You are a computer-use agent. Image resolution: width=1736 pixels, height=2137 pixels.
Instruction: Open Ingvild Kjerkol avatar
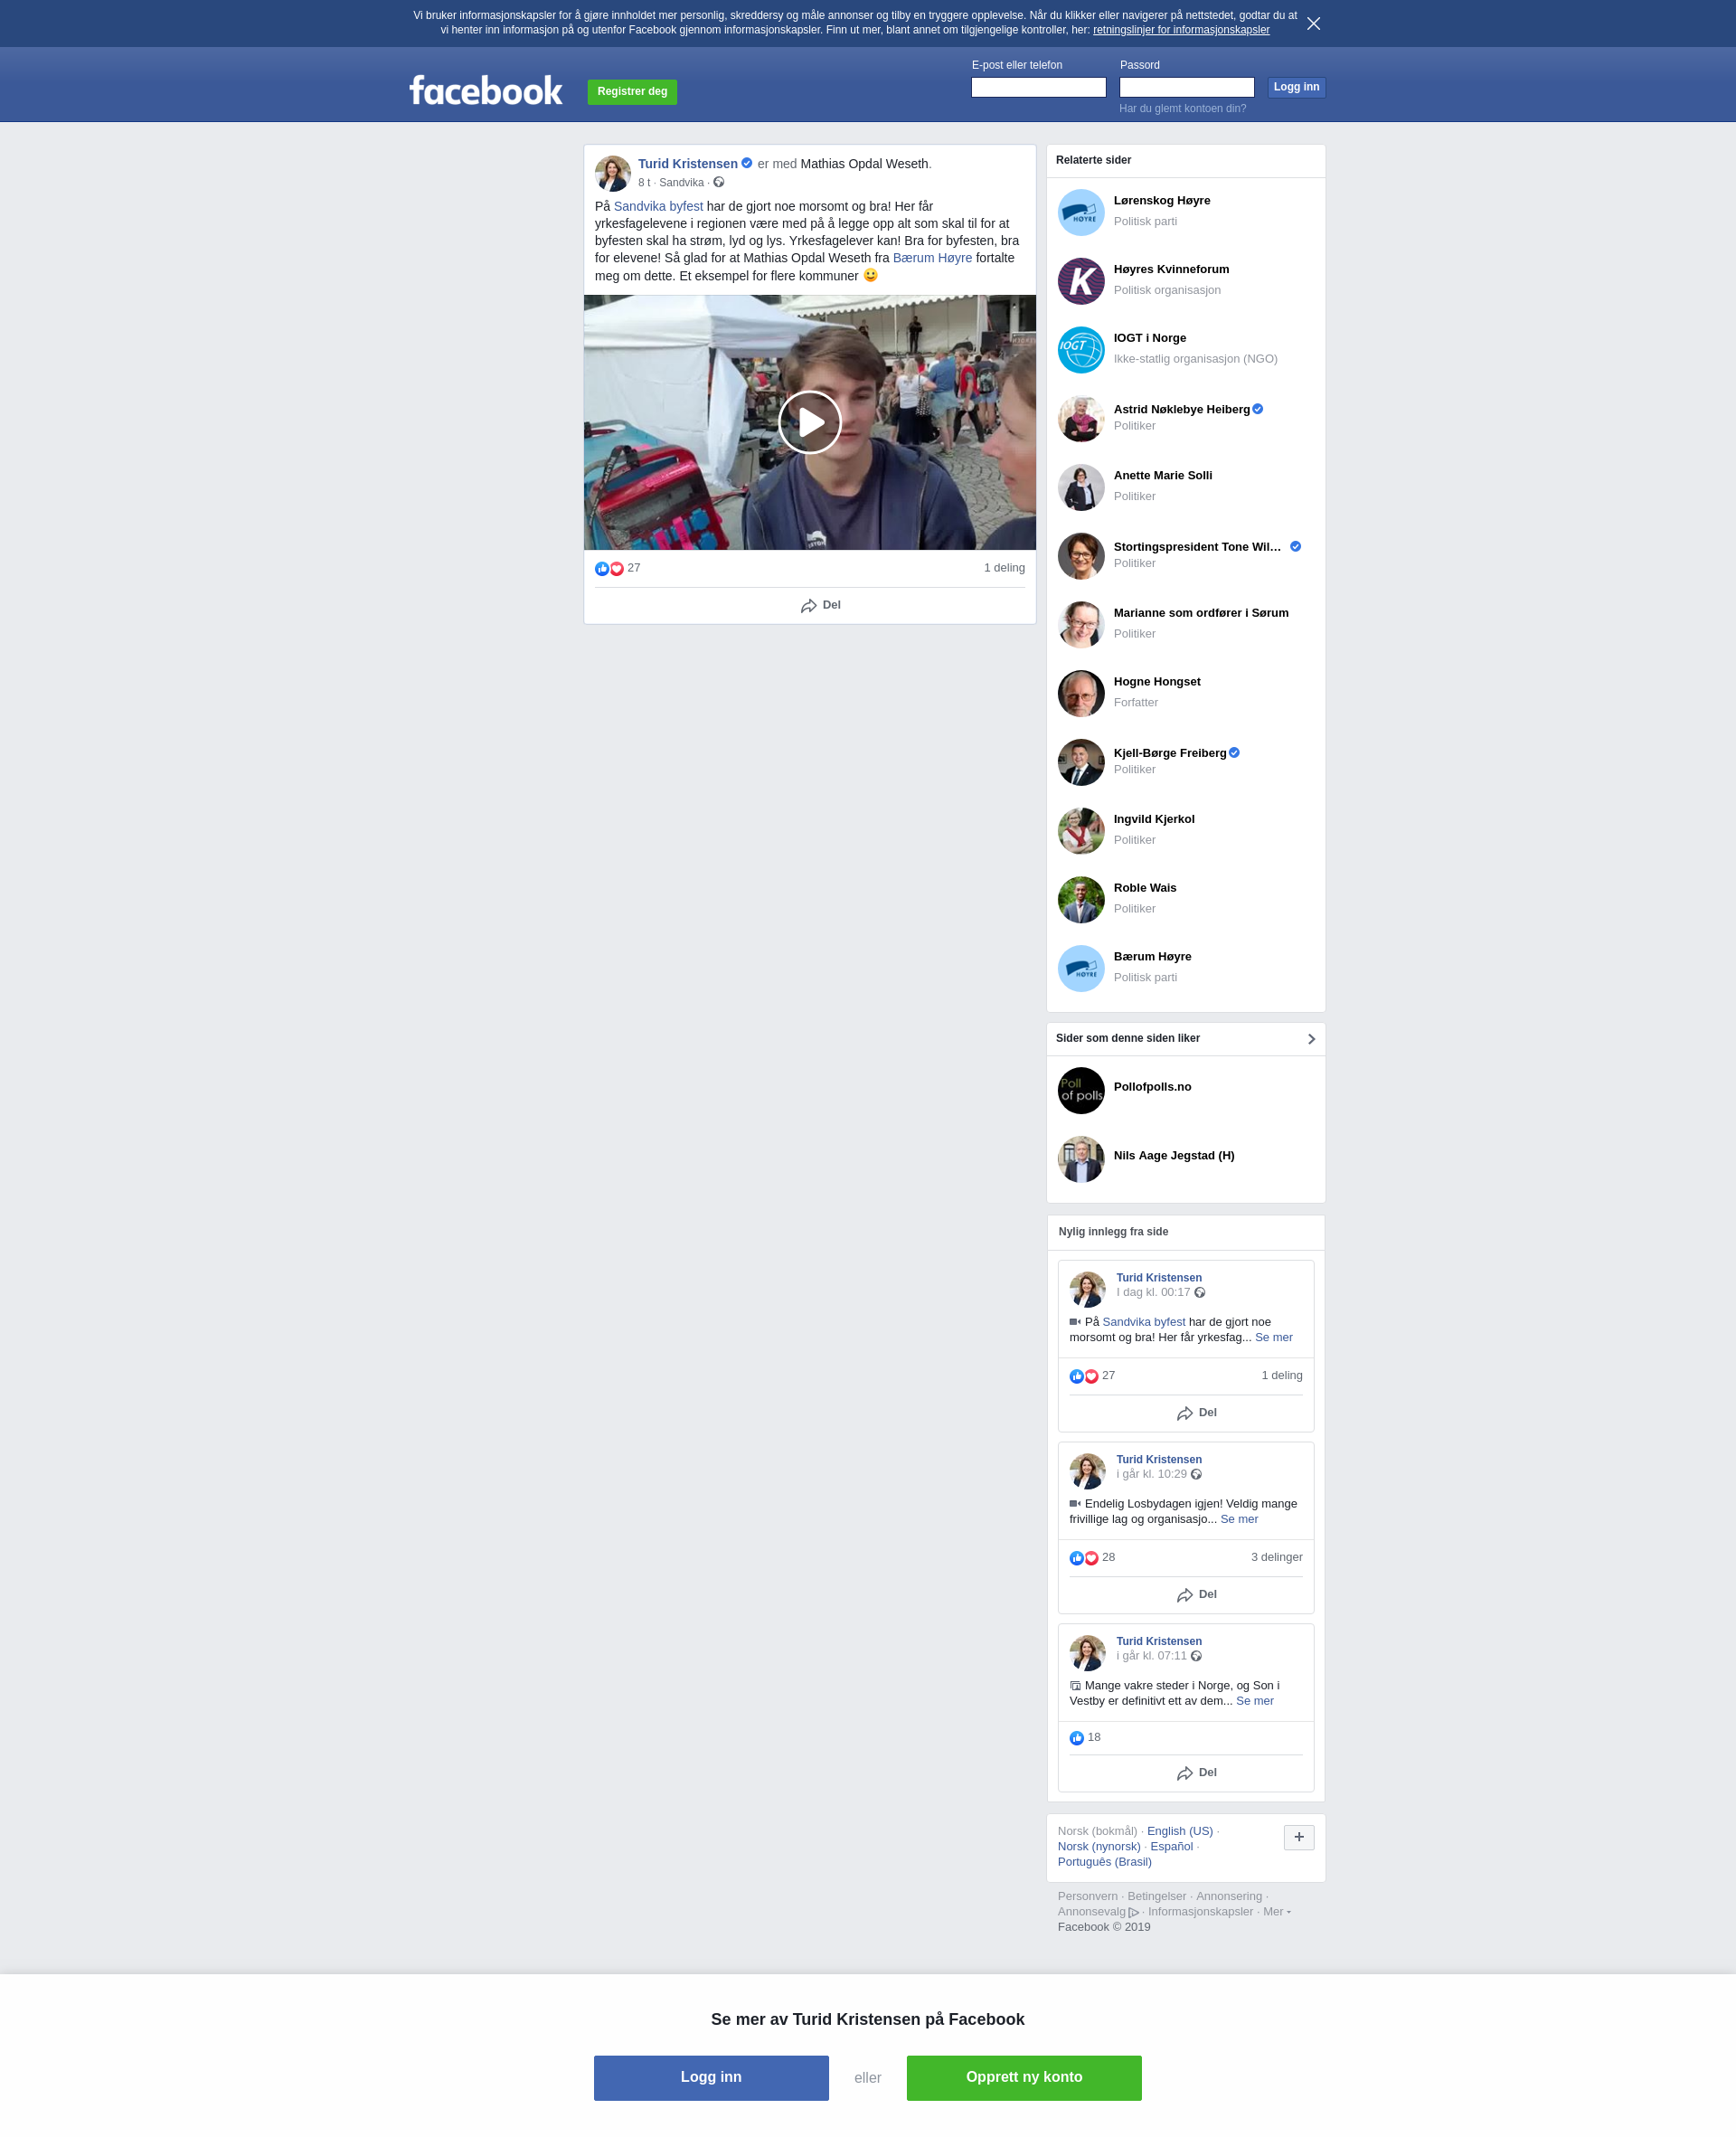pos(1081,831)
